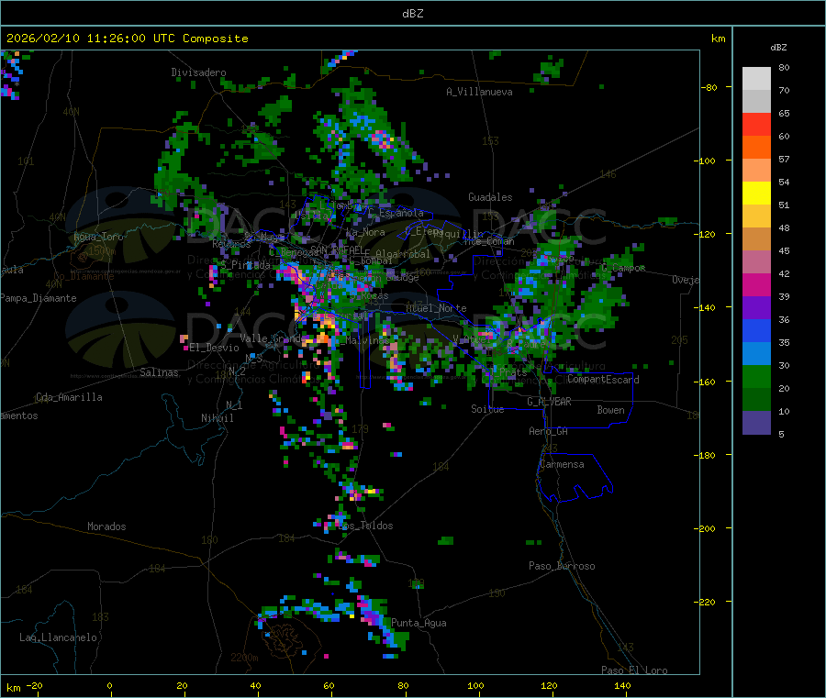Click the Agua_Toro place label
The width and height of the screenshot is (826, 698).
pos(98,237)
